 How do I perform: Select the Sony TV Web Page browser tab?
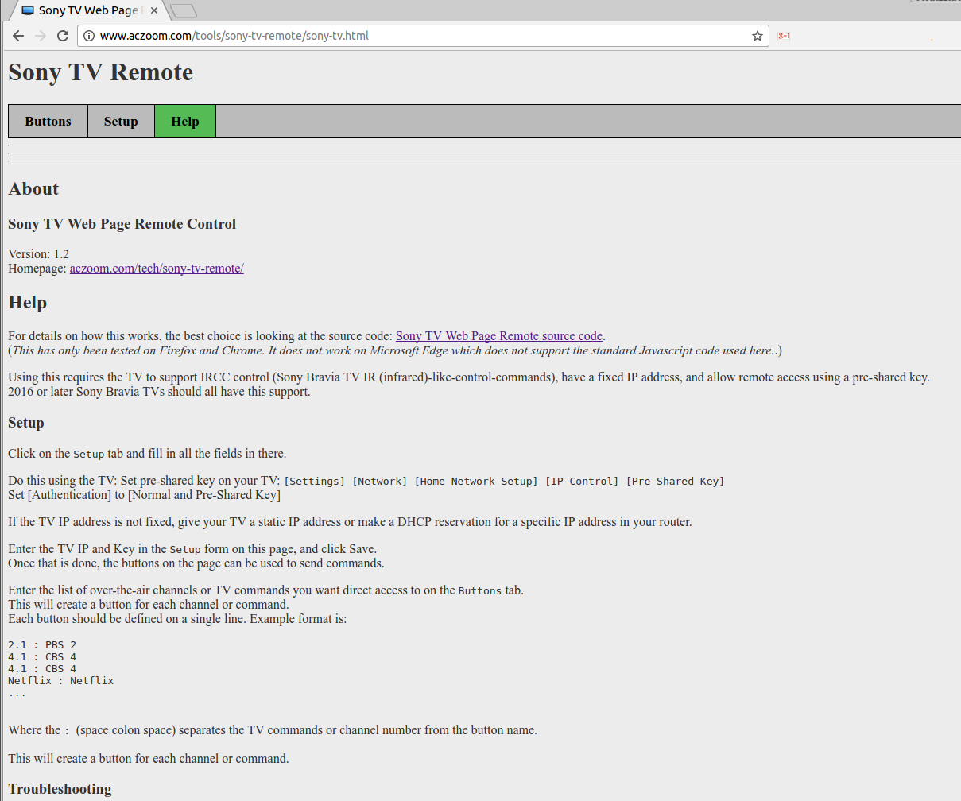tap(87, 10)
